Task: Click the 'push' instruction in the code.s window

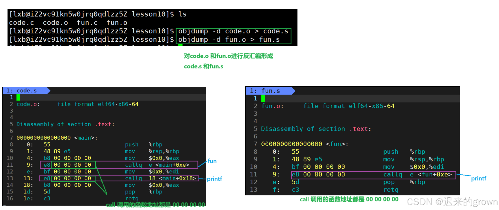Action: (x=132, y=145)
